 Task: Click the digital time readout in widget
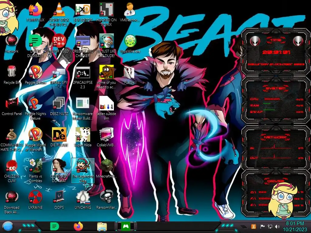point(276,52)
